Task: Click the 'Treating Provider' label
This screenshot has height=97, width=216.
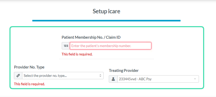Action: tap(124, 71)
